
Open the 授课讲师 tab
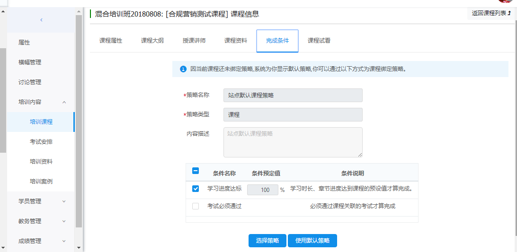pos(194,41)
